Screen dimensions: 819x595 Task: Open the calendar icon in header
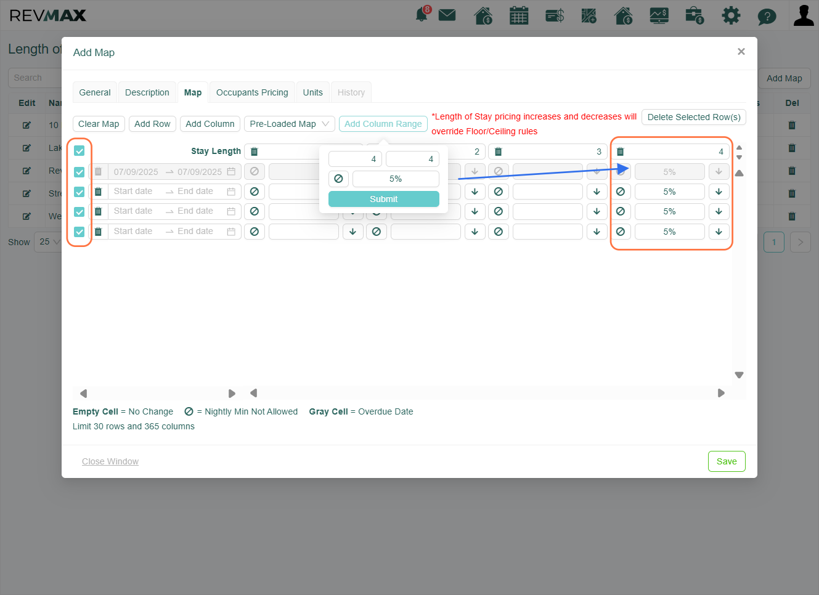click(519, 15)
